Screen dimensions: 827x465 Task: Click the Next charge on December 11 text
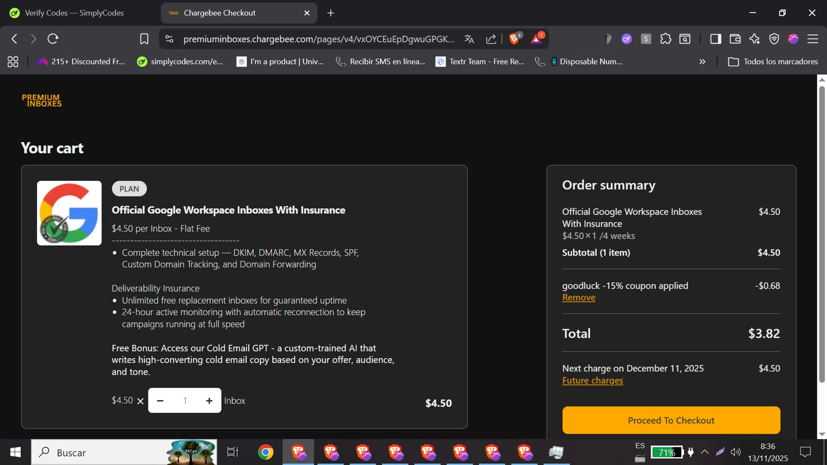[633, 368]
